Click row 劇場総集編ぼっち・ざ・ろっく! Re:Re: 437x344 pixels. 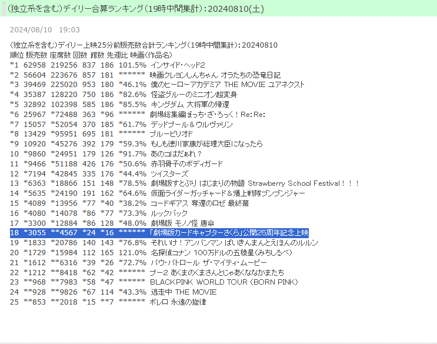tap(138, 114)
